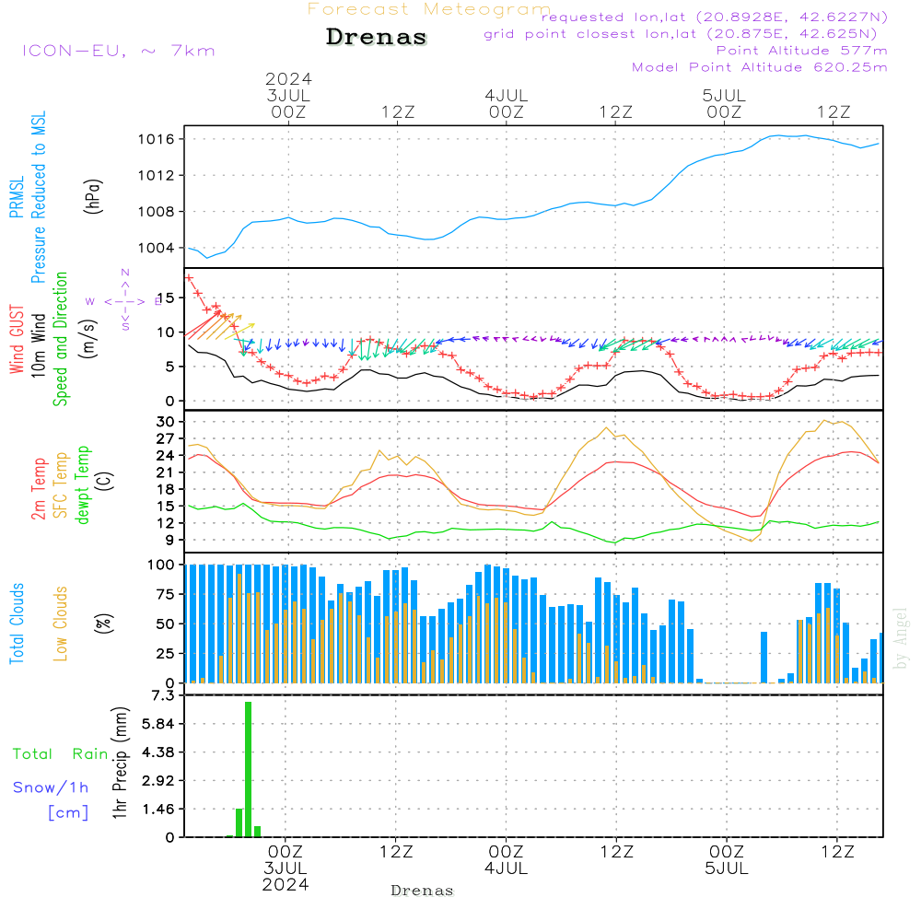
Task: Click the 5.84 precipitation axis value
Action: (158, 724)
